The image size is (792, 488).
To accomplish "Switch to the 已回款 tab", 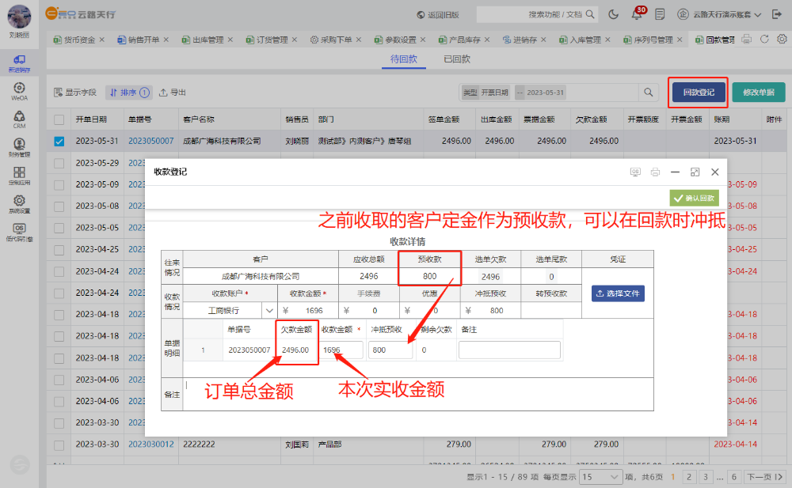I will click(457, 59).
